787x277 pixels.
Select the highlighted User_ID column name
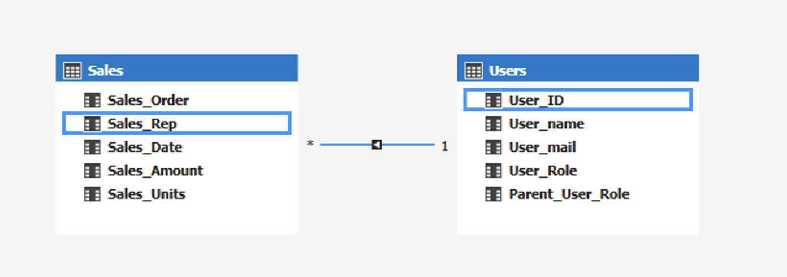(x=536, y=101)
